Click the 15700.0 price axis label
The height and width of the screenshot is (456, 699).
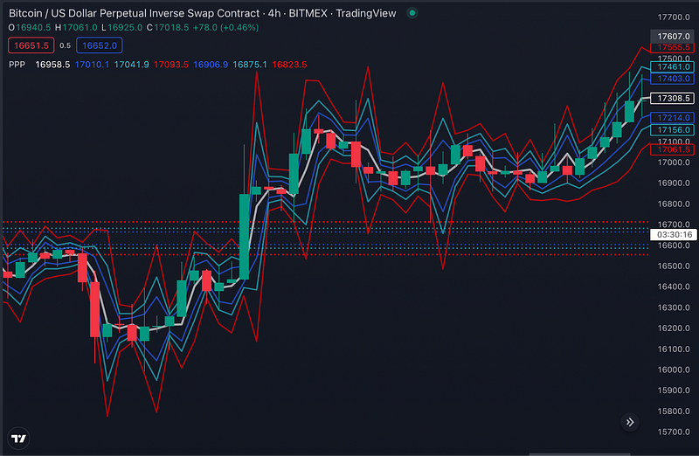coord(674,432)
